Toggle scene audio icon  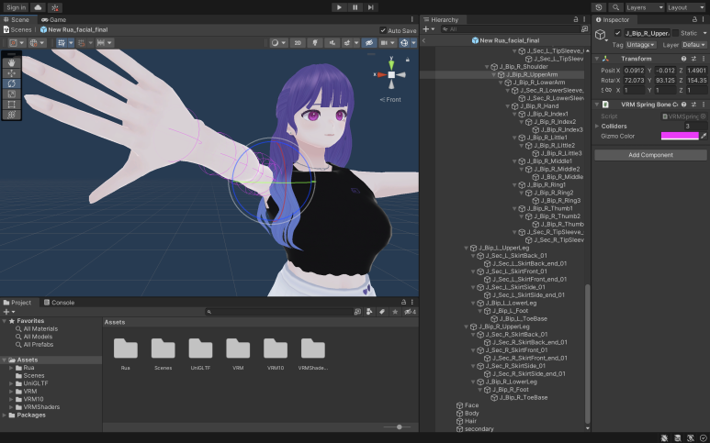[332, 42]
